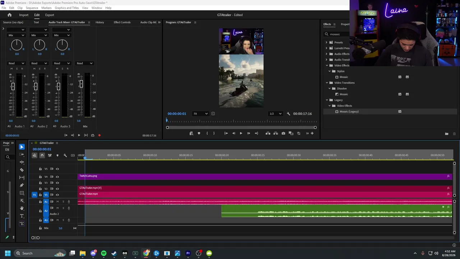Click the Home icon in the header bar
Viewport: 460px width, 259px height.
[x=10, y=15]
